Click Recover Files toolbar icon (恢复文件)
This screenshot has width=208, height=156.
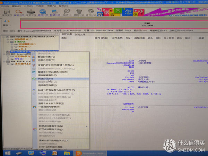[x=31, y=13]
